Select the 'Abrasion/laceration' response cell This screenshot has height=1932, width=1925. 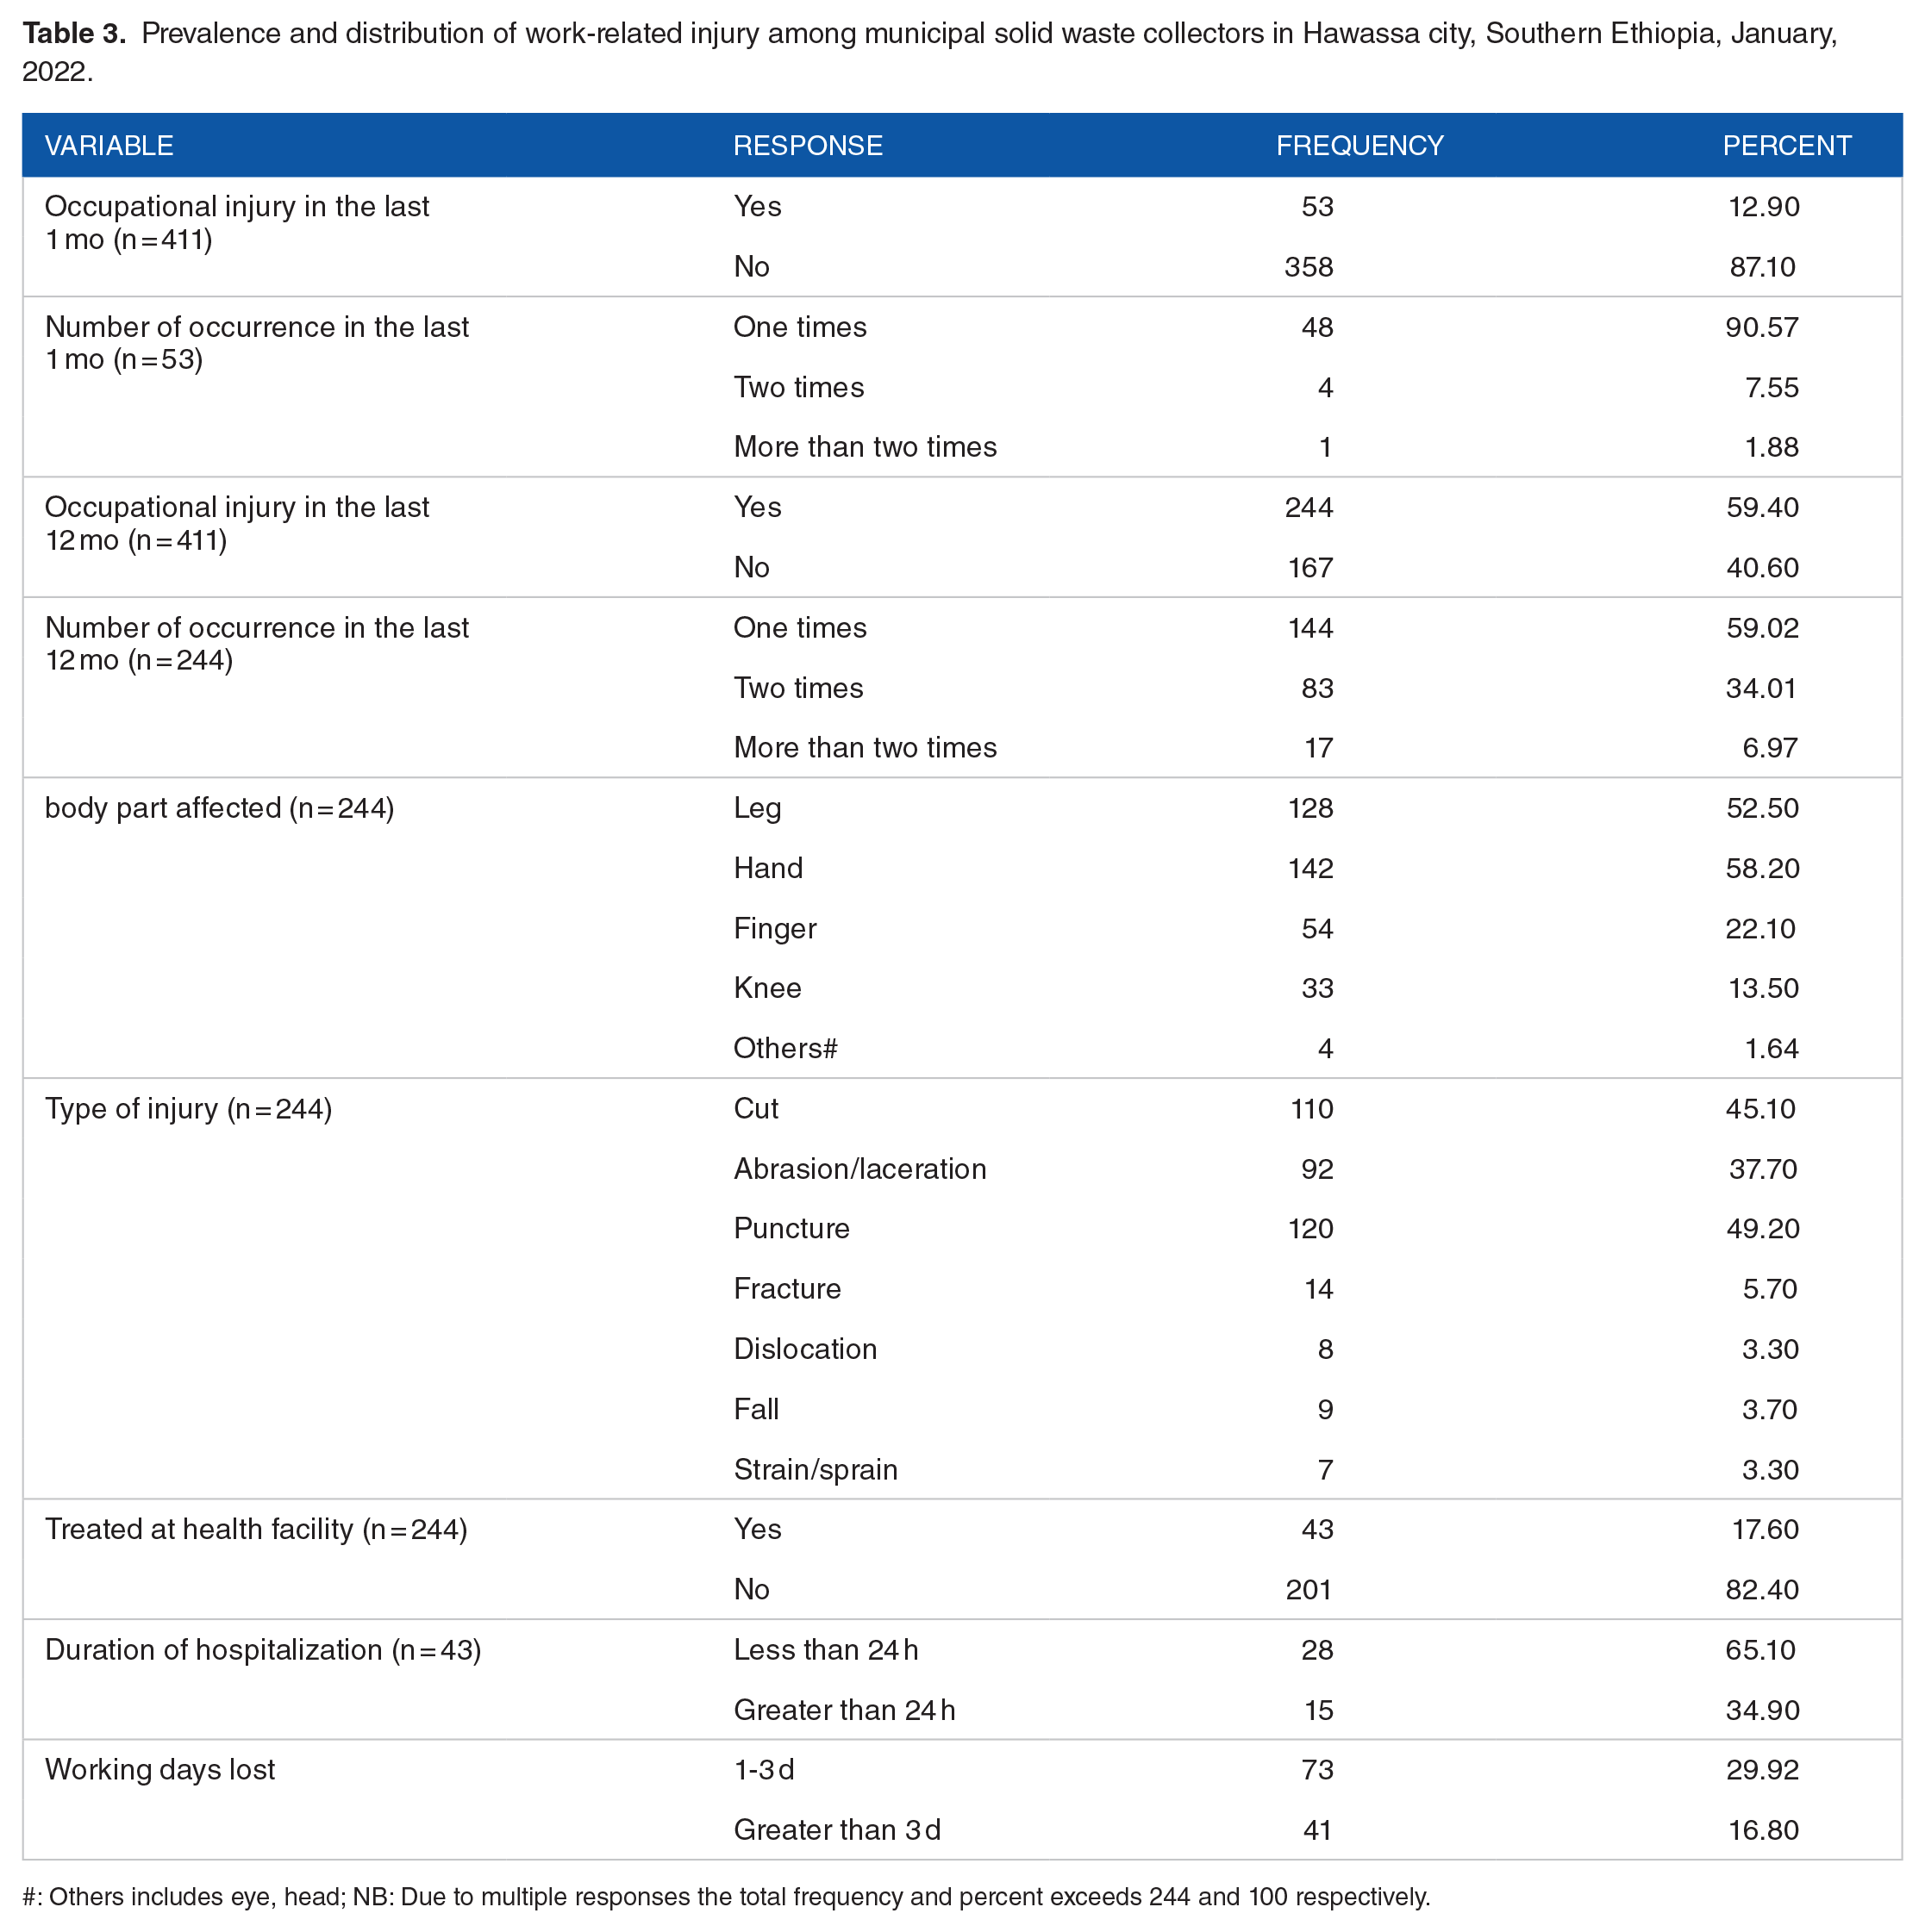(859, 1169)
